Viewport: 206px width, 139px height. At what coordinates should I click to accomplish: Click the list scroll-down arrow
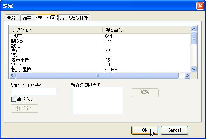click(x=194, y=69)
